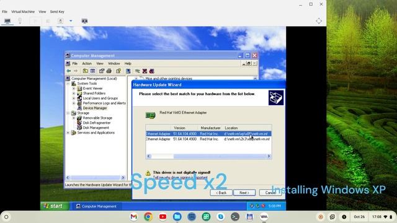This screenshot has height=223, width=397.
Task: Open the Terminal app from the shelf
Action: pyautogui.click(x=235, y=217)
